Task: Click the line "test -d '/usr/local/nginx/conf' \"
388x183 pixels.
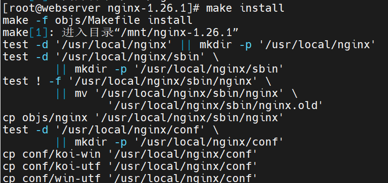Action: click(111, 130)
